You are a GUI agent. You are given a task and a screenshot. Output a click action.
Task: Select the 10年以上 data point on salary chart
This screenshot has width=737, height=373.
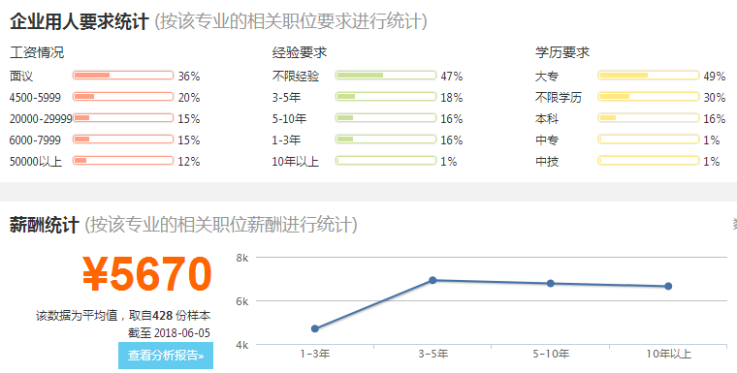point(668,286)
